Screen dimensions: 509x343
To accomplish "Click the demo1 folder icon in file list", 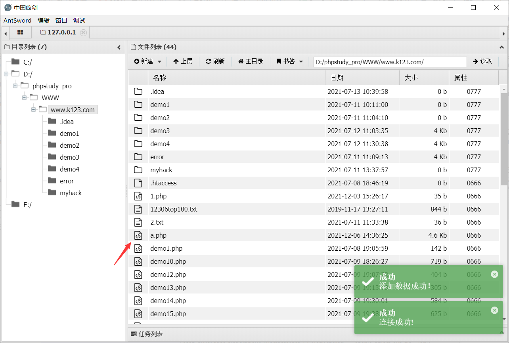I will point(138,105).
